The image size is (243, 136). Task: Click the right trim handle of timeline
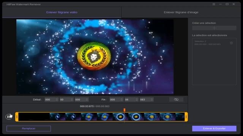(186, 117)
